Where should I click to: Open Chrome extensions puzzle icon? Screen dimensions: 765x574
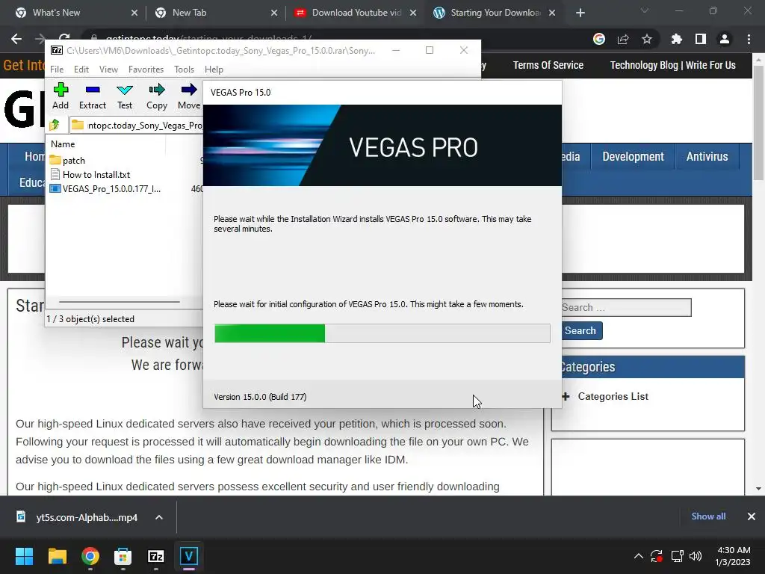[676, 39]
